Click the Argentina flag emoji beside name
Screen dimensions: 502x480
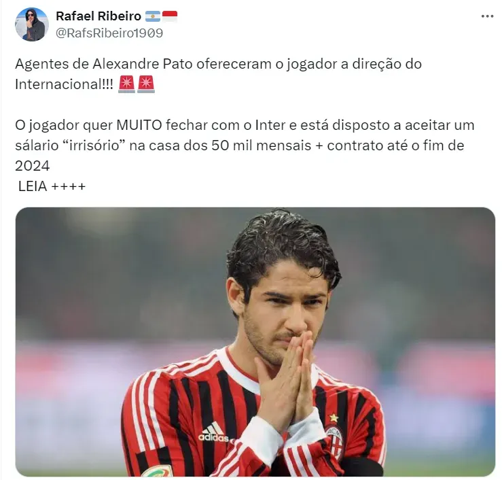(x=153, y=16)
